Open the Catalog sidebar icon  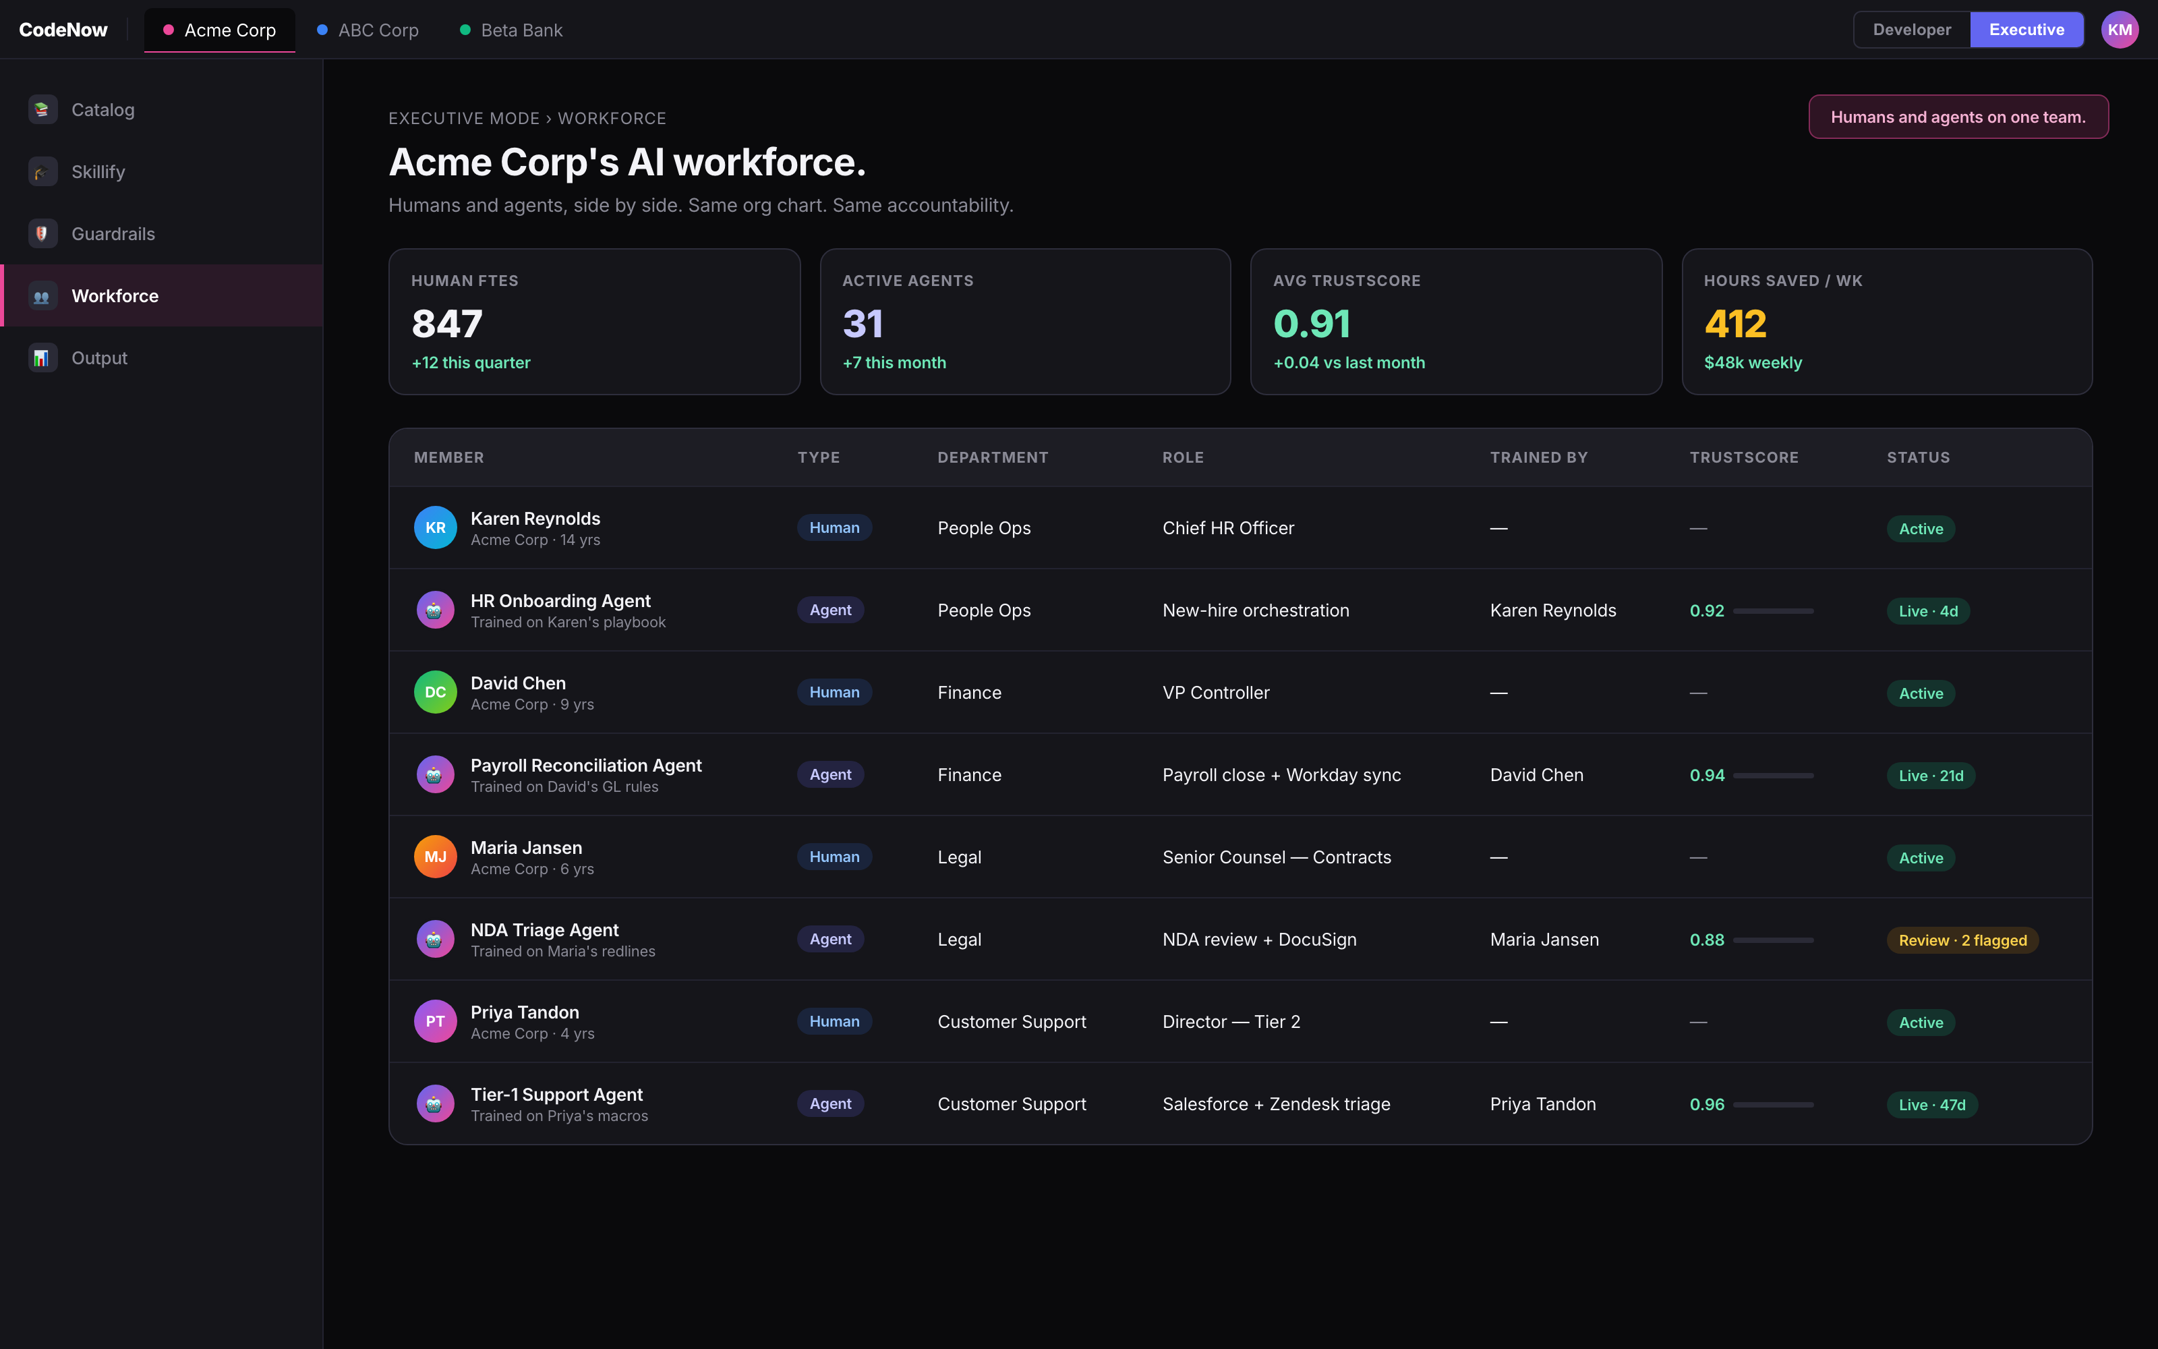[42, 110]
